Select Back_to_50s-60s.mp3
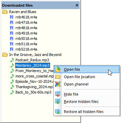The height and width of the screenshot is (123, 121). [33, 92]
